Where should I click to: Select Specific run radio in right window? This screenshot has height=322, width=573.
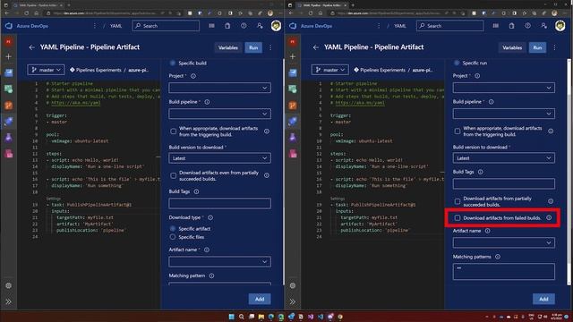click(457, 63)
